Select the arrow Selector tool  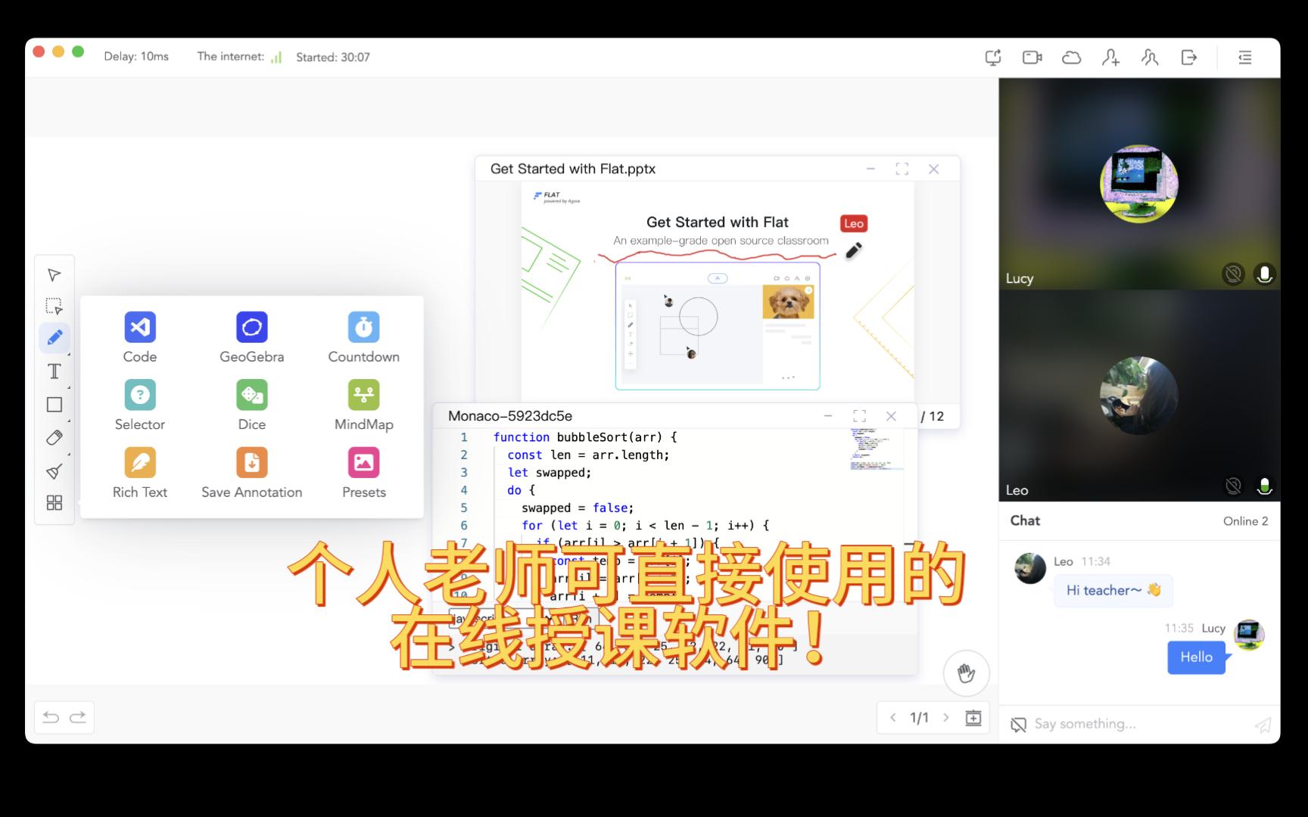tap(54, 275)
